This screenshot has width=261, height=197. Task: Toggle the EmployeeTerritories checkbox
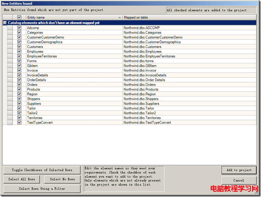pyautogui.click(x=19, y=56)
